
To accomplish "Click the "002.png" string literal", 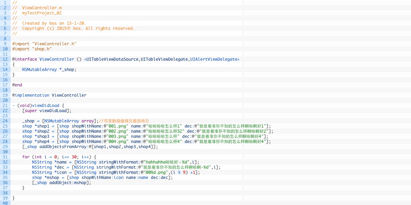I will (117, 131).
